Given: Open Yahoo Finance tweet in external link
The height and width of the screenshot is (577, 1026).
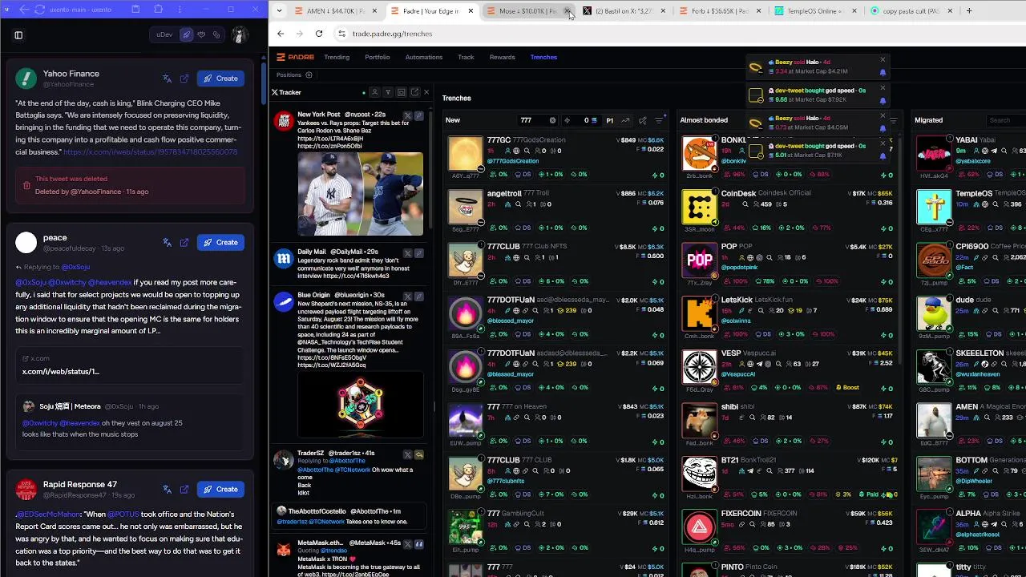Looking at the screenshot, I should [x=184, y=79].
